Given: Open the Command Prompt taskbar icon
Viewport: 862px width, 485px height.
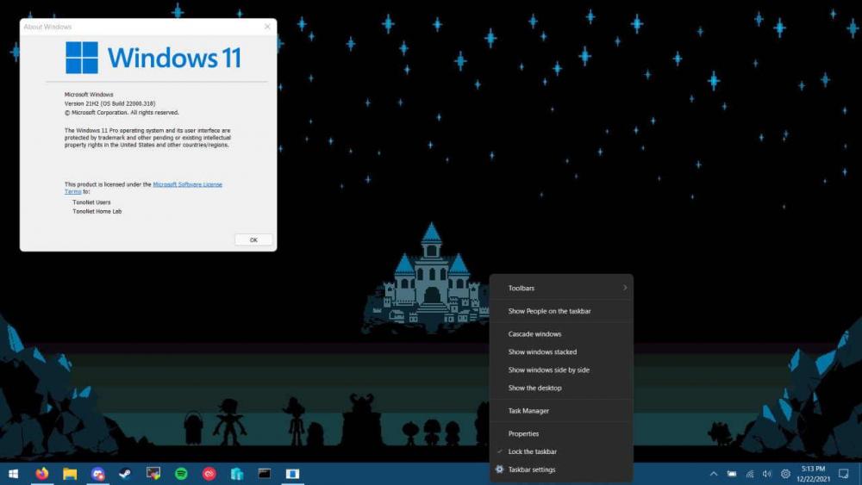Looking at the screenshot, I should (x=265, y=474).
